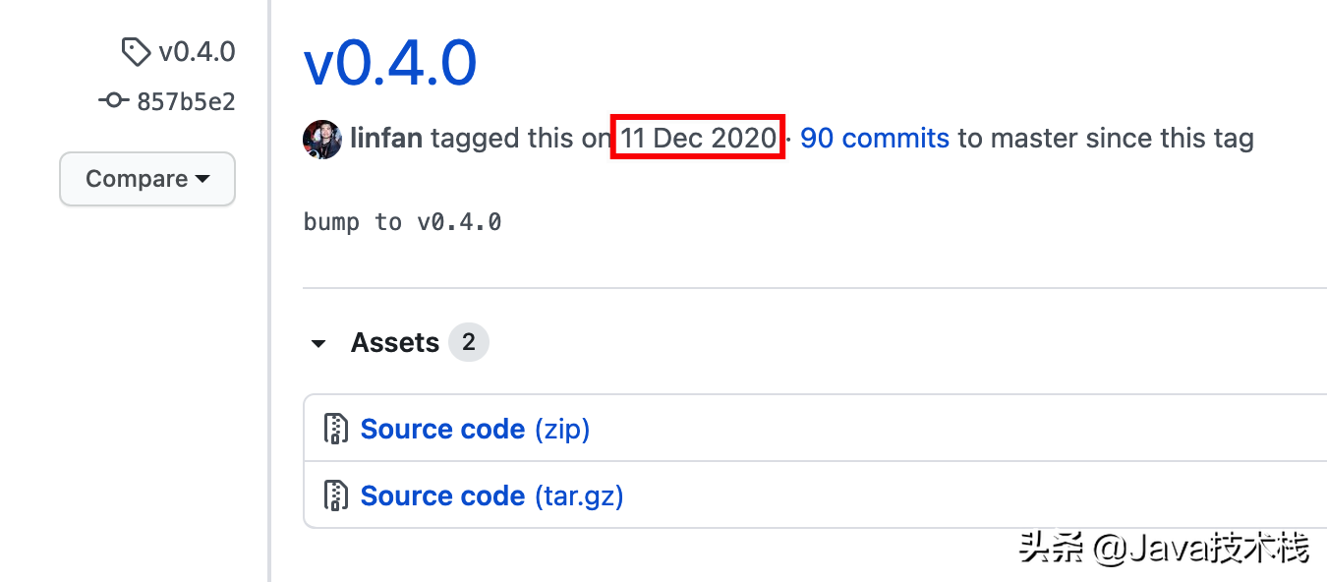Image resolution: width=1327 pixels, height=582 pixels.
Task: Open commit 857b5e2 hash link
Action: pos(186,101)
